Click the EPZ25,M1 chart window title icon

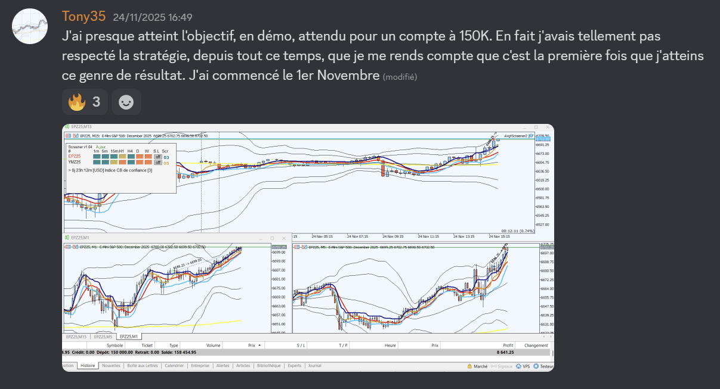tap(67, 237)
